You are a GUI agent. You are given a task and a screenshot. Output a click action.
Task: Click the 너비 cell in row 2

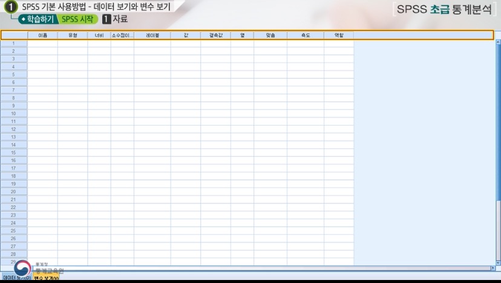(x=99, y=51)
